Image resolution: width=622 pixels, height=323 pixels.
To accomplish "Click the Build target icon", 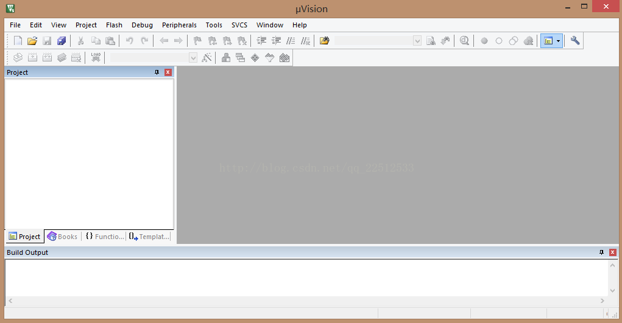I will click(32, 58).
